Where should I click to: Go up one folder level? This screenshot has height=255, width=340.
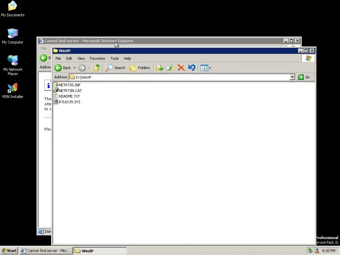(97, 68)
